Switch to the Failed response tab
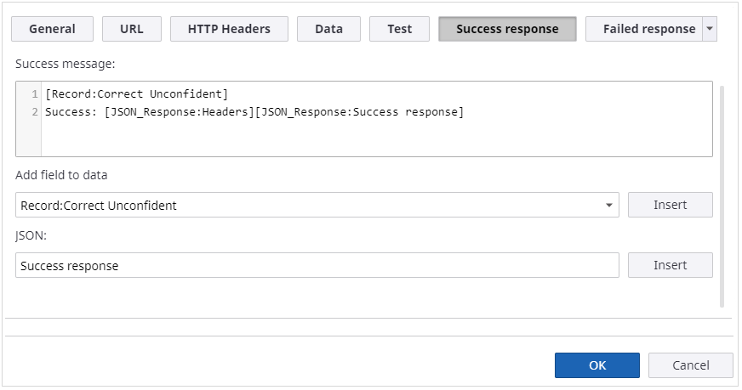This screenshot has width=742, height=390. tap(644, 29)
